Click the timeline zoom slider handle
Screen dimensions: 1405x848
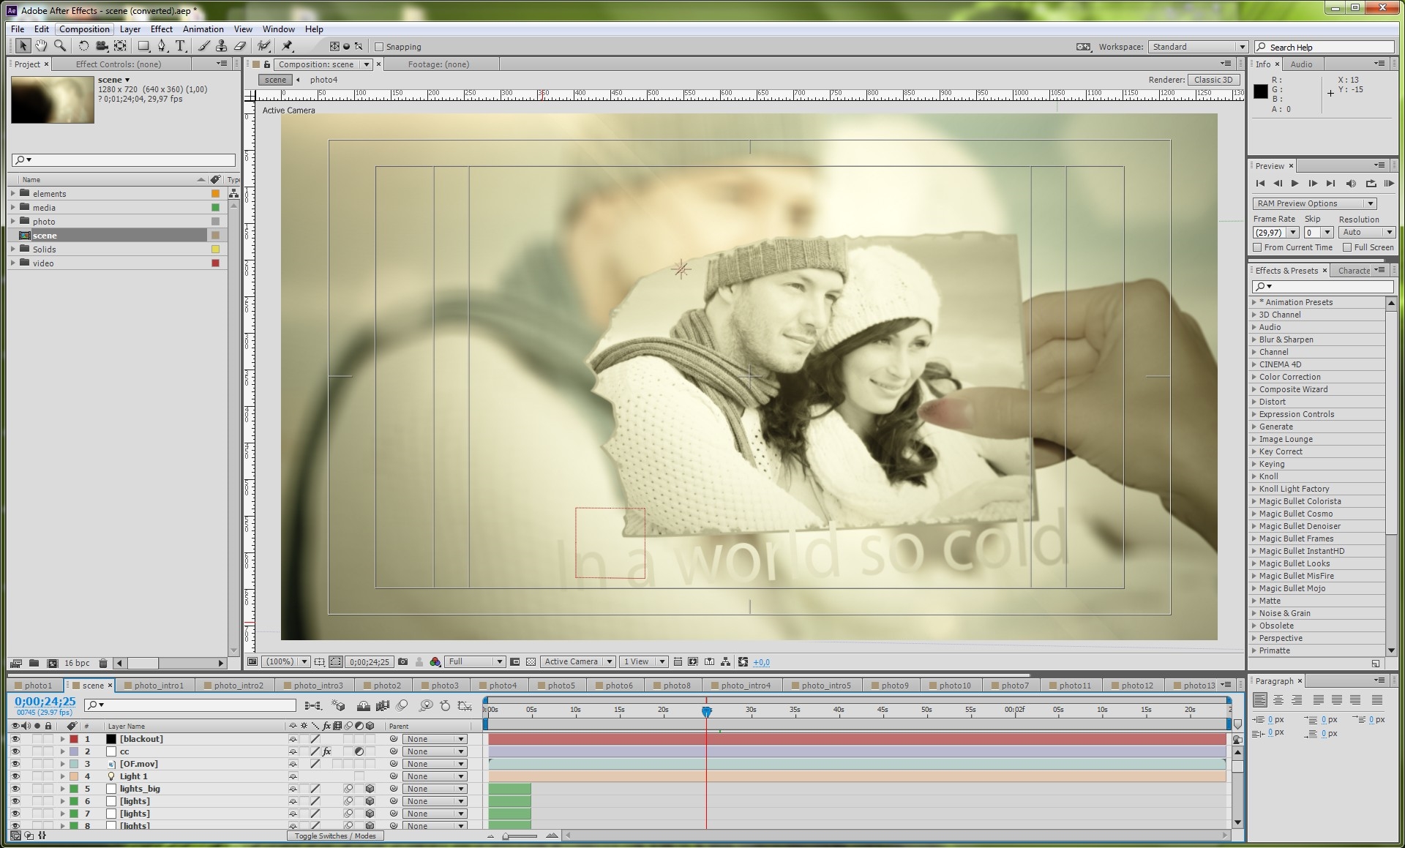click(506, 836)
